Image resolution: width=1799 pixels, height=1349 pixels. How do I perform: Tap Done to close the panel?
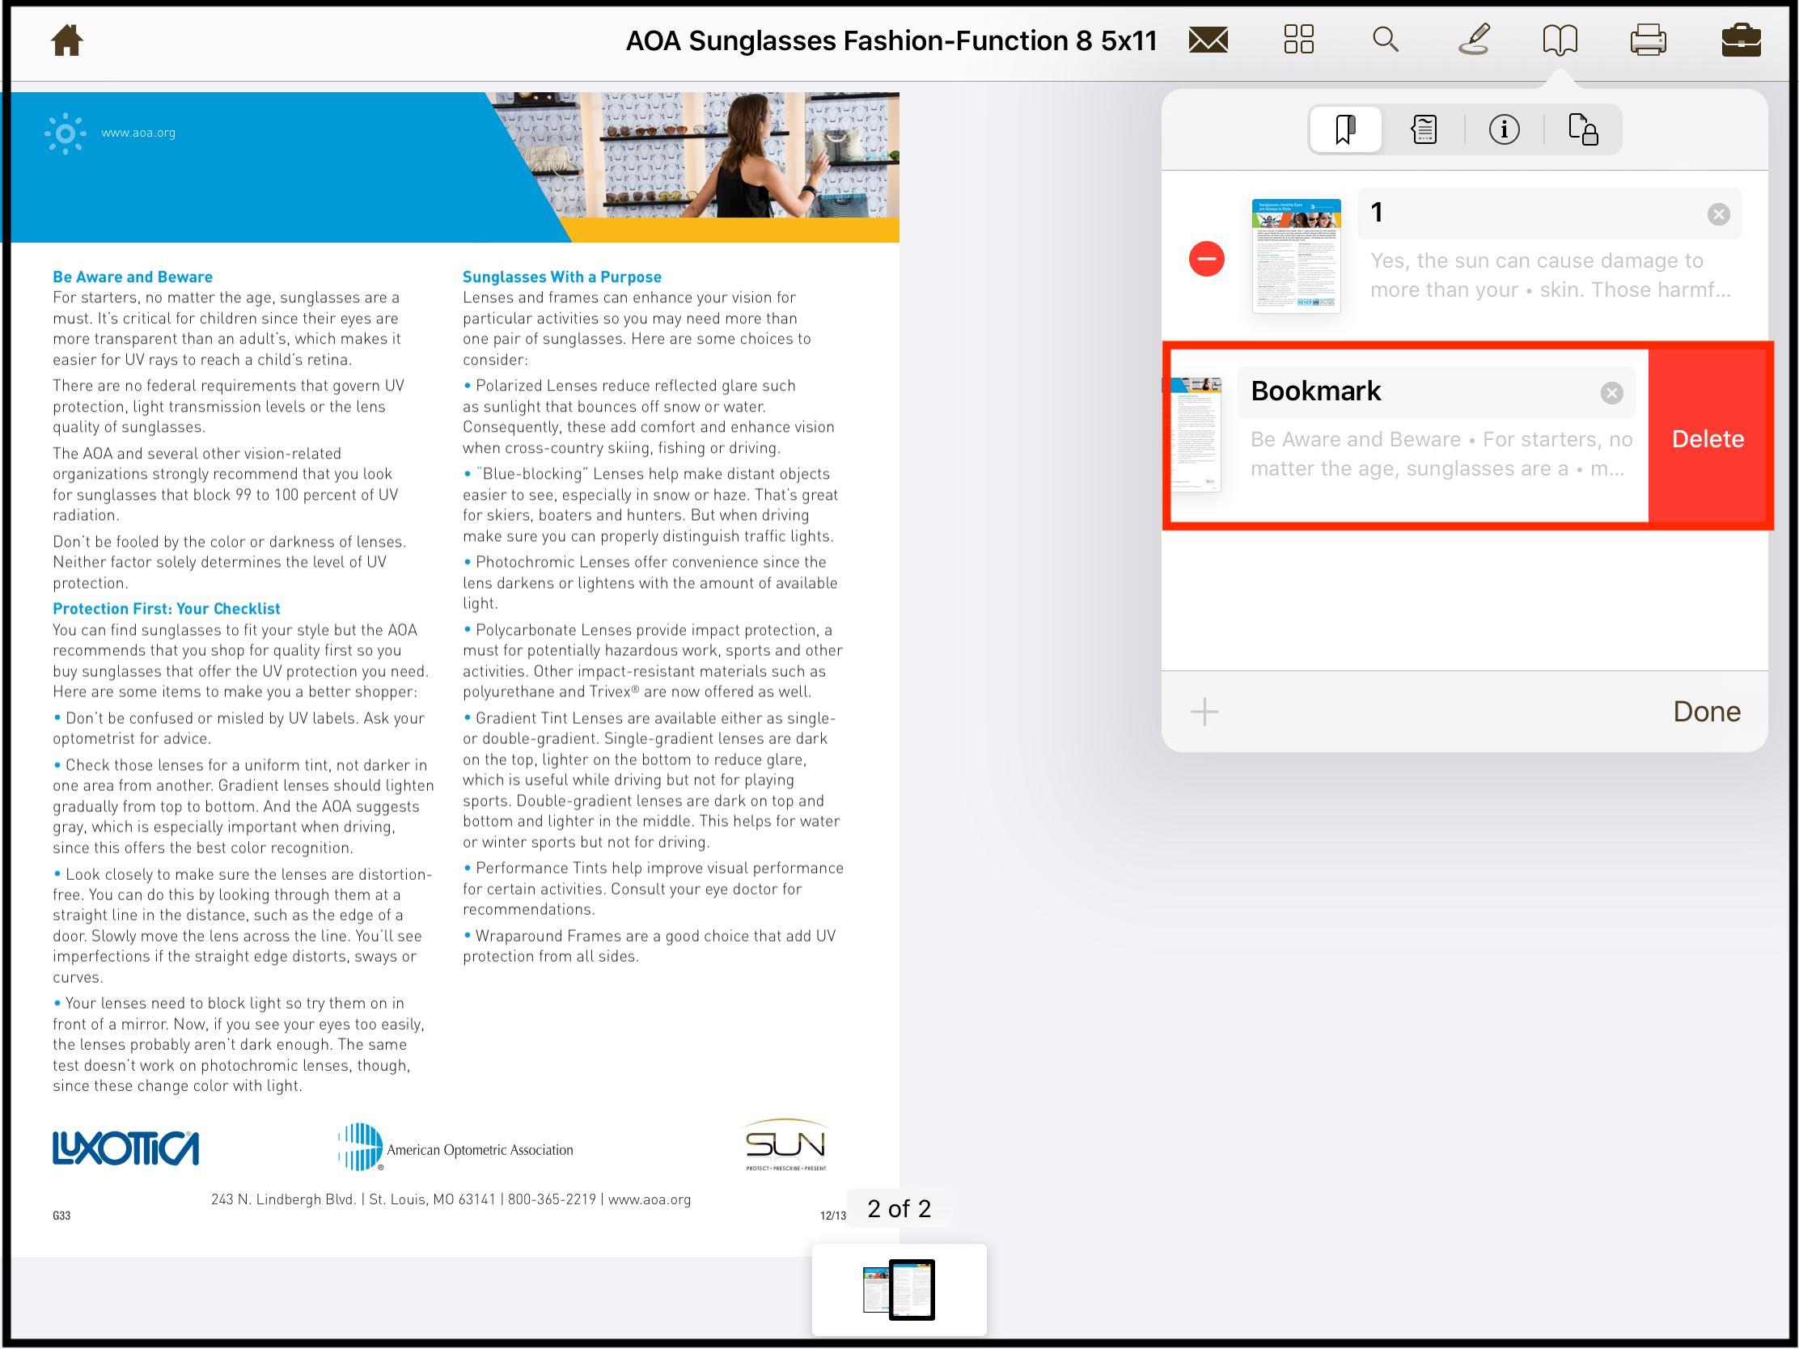coord(1706,712)
